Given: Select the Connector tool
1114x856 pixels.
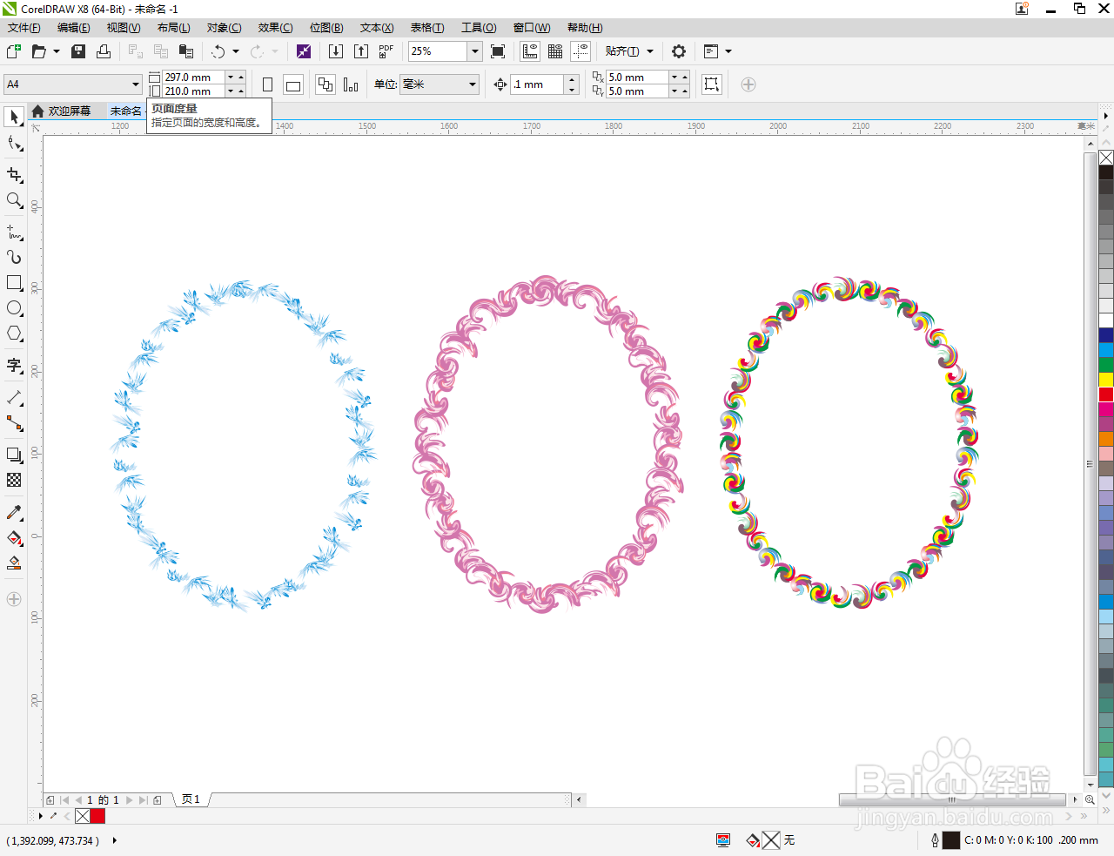Looking at the screenshot, I should pyautogui.click(x=14, y=423).
